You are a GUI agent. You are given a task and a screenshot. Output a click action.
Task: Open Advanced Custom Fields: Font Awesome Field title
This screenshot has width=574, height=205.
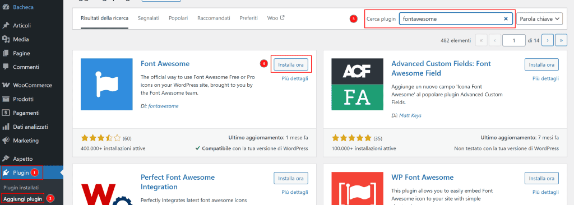click(441, 68)
